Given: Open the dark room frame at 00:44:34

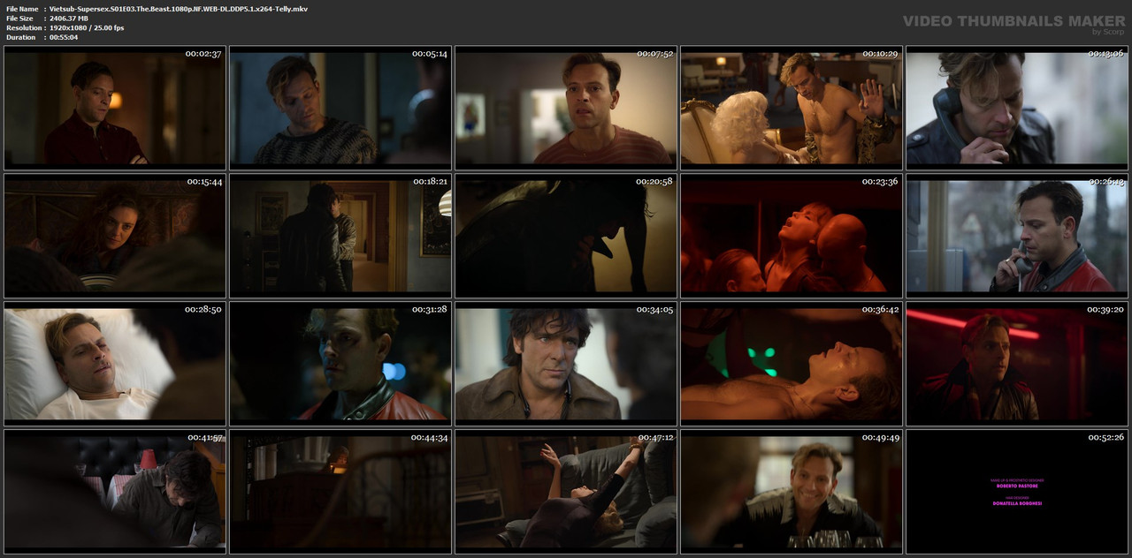Looking at the screenshot, I should click(x=340, y=491).
